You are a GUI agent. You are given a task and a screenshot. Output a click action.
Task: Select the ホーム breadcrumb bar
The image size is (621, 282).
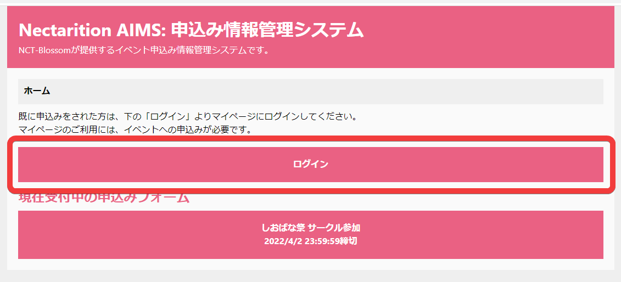tap(310, 91)
